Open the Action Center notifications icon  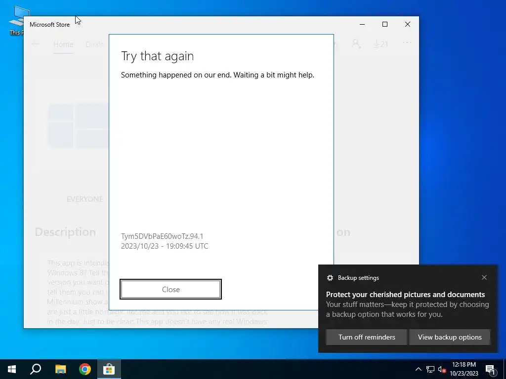click(490, 369)
